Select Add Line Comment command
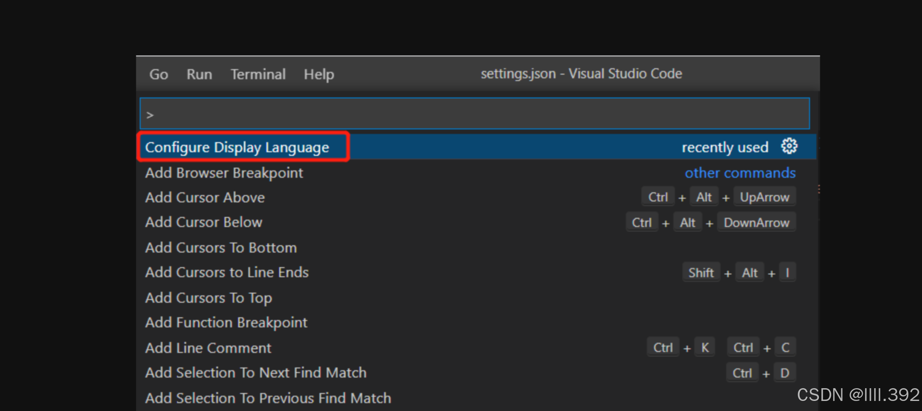 477,348
